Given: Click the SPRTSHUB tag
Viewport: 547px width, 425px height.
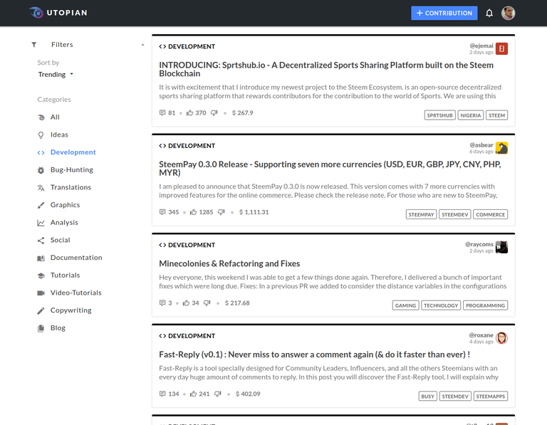Looking at the screenshot, I should tap(439, 115).
